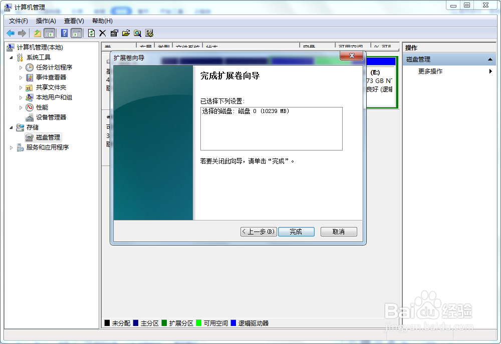This screenshot has width=501, height=344.
Task: Open Help with the question mark icon
Action: tap(64, 33)
